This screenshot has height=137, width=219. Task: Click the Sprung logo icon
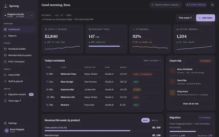(5, 6)
